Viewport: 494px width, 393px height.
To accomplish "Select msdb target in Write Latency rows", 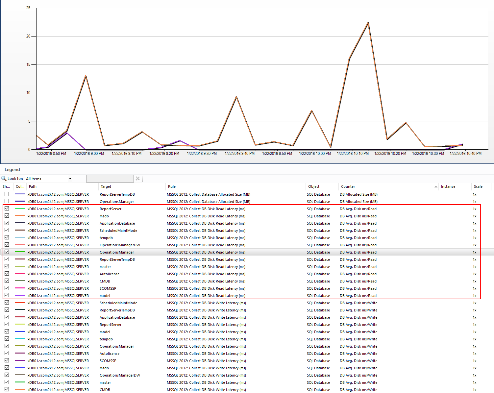I will pyautogui.click(x=104, y=368).
